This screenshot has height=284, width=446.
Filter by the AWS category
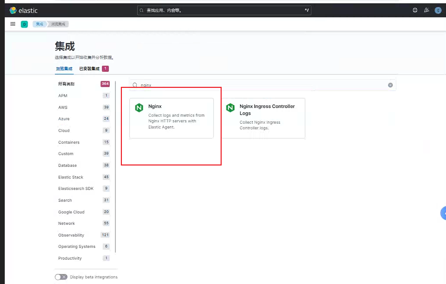pyautogui.click(x=84, y=107)
